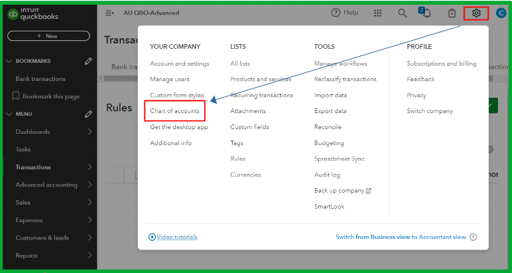512x273 pixels.
Task: Select Feedback under Profile
Action: coord(420,79)
